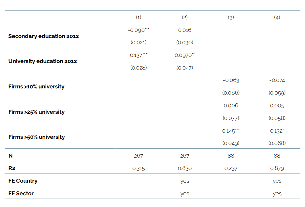
Task: Select the N value 267 in column 1
Action: click(x=138, y=156)
